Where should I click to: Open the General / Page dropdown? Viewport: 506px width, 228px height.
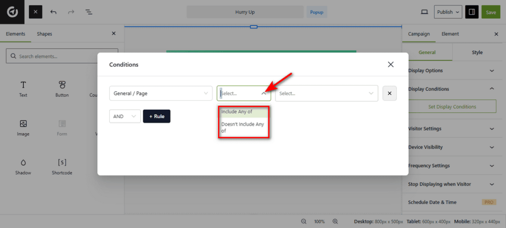point(161,93)
